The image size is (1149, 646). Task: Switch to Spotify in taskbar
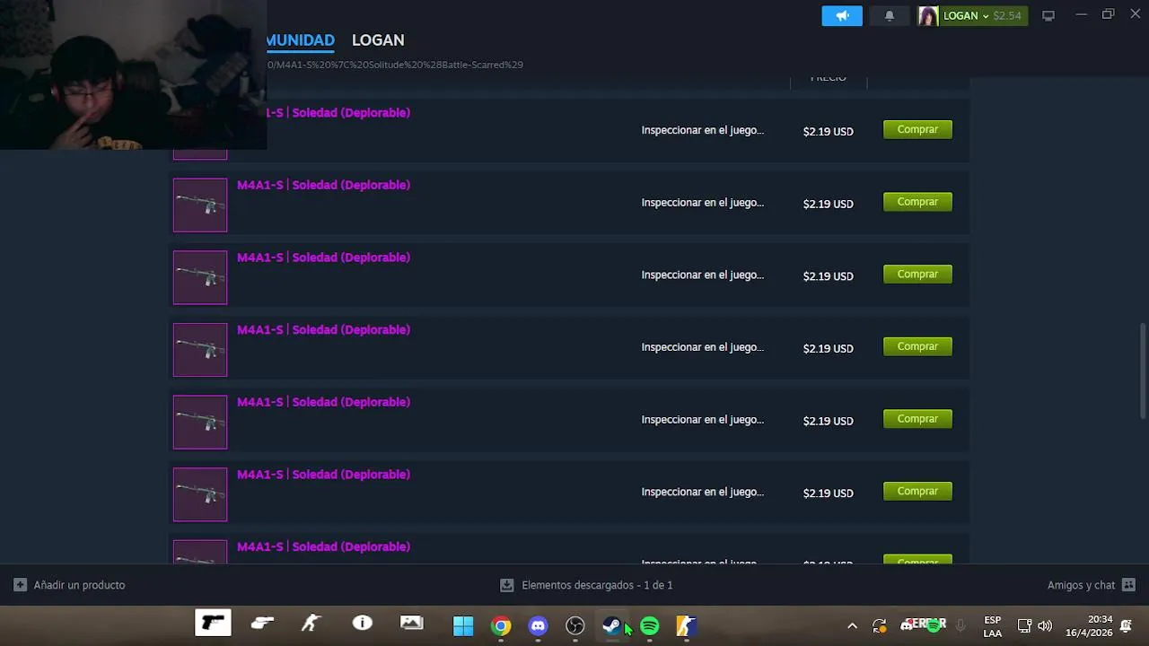click(649, 626)
